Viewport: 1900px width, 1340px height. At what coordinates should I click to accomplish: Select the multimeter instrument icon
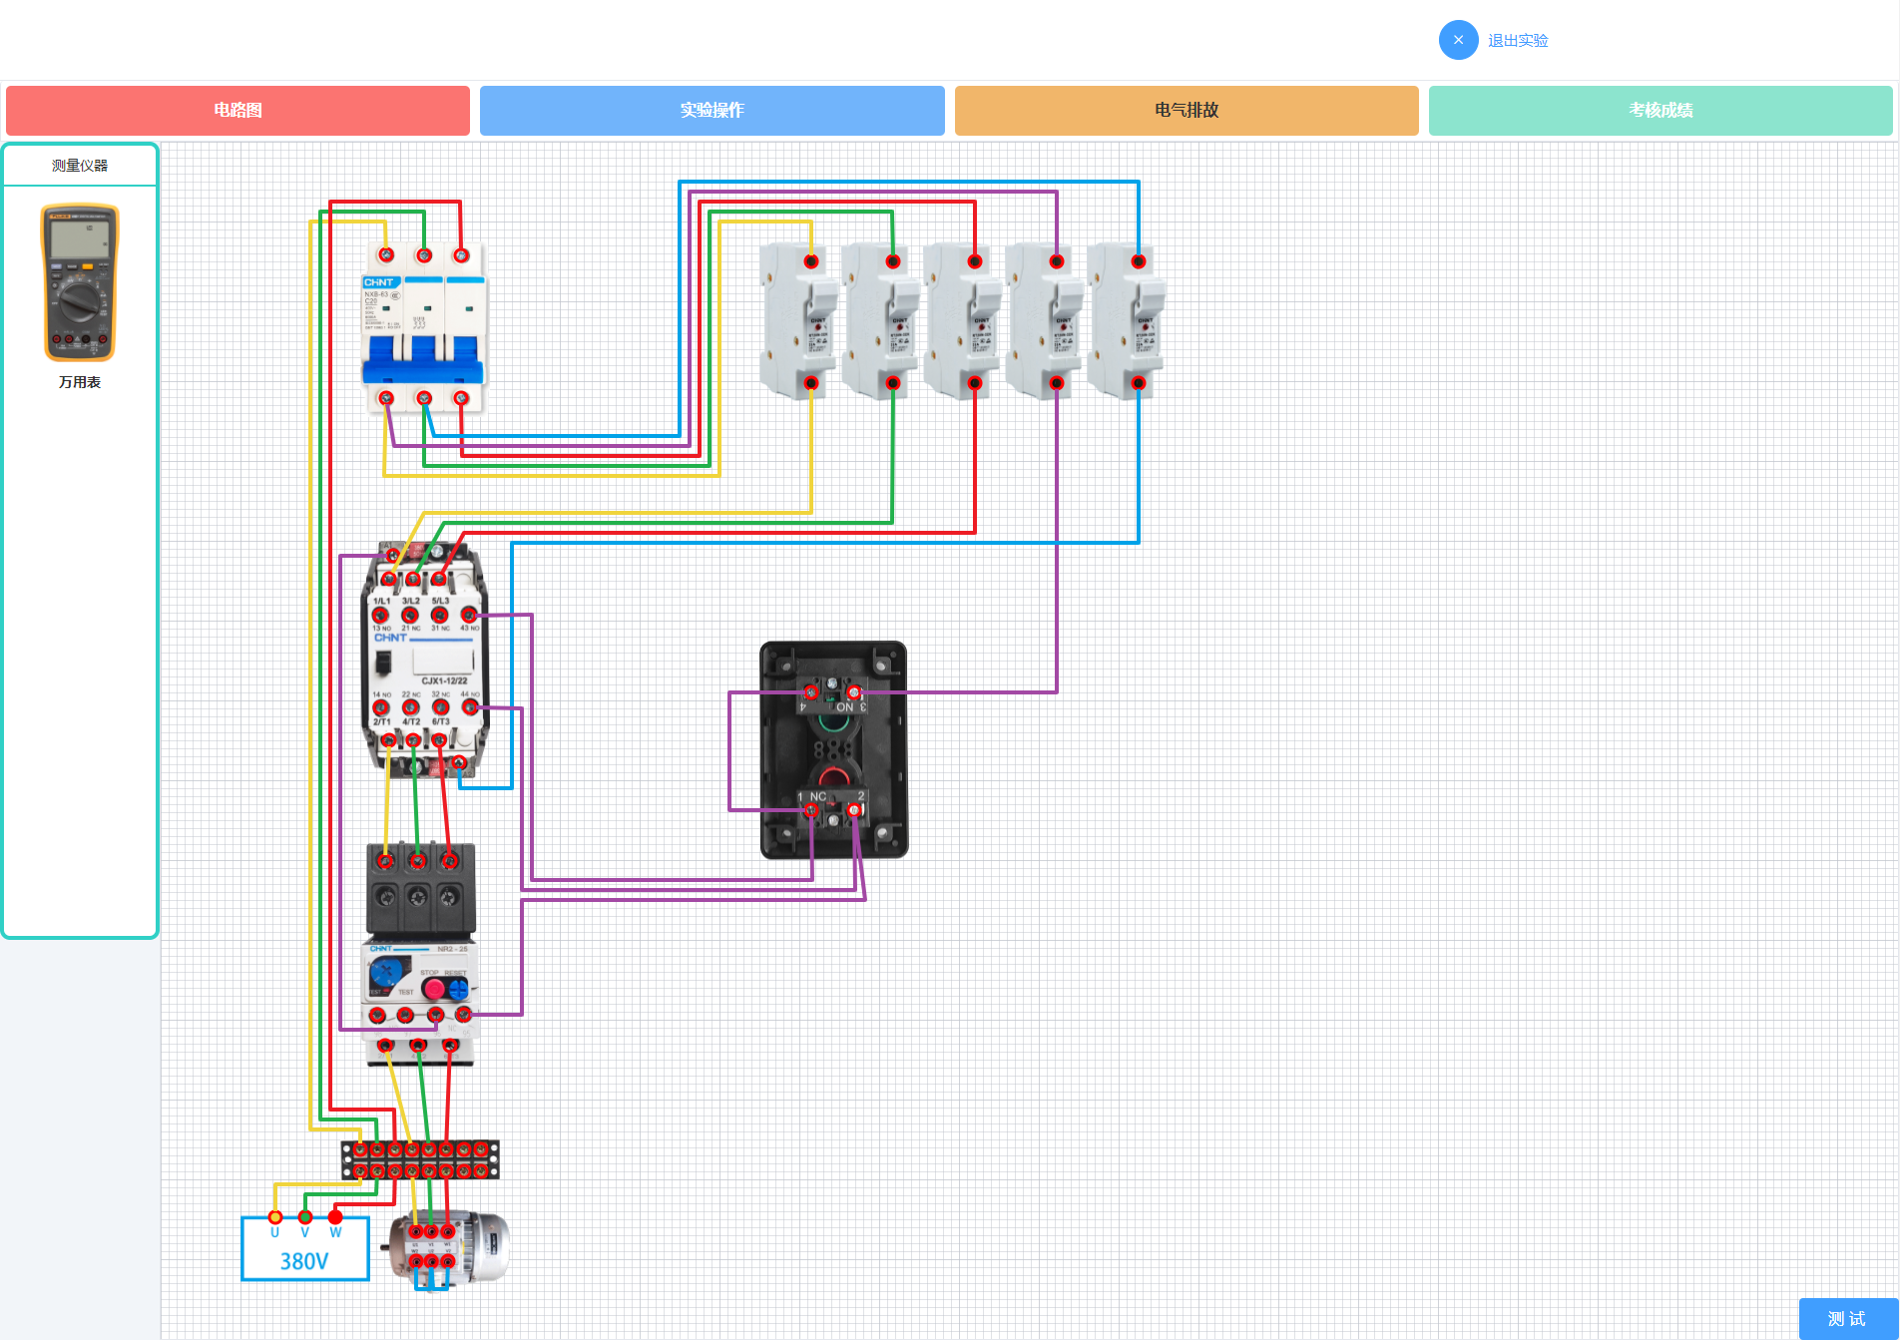click(x=80, y=282)
